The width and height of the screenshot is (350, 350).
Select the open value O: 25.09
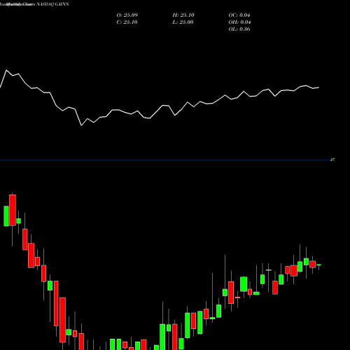pos(127,15)
